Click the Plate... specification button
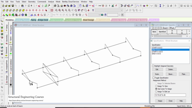This screenshot has height=108, width=192. pyautogui.click(x=184, y=74)
